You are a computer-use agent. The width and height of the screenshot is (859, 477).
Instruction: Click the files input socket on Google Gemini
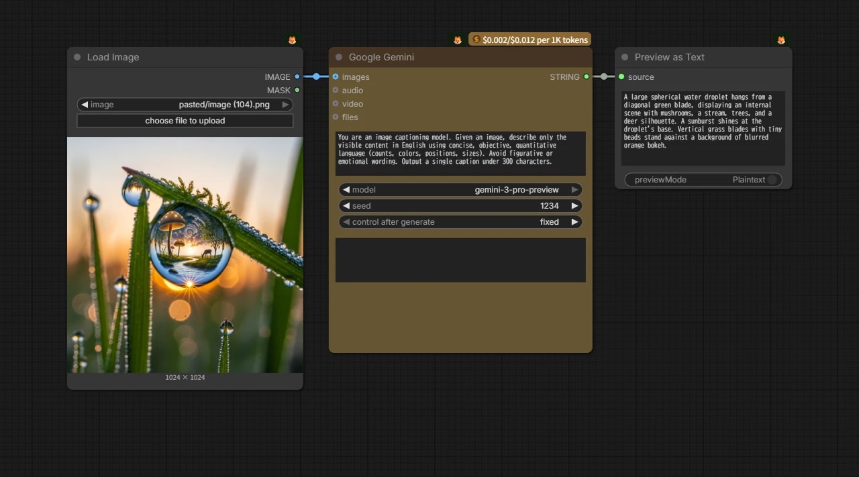click(336, 117)
